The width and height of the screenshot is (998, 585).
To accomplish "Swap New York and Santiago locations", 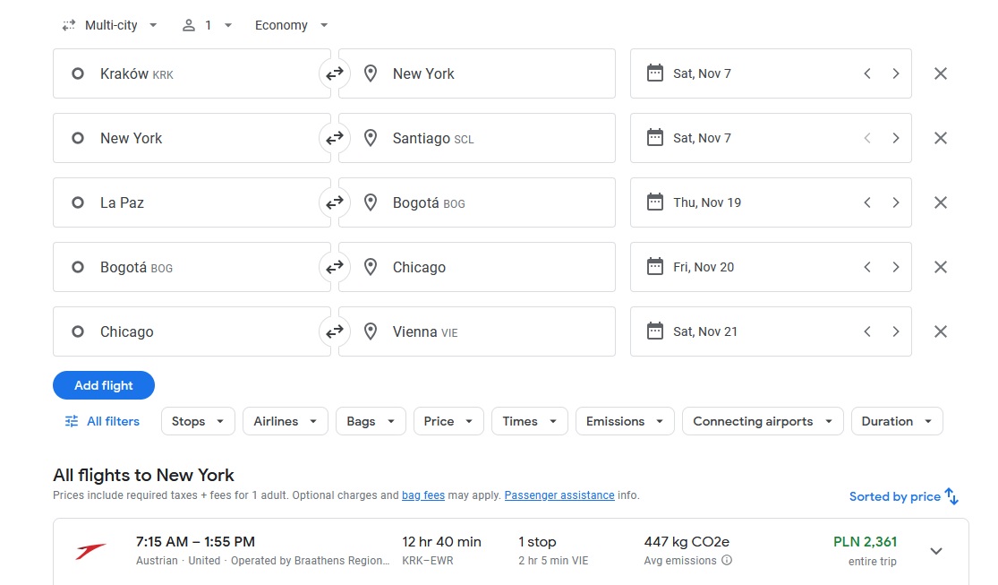I will [x=335, y=138].
